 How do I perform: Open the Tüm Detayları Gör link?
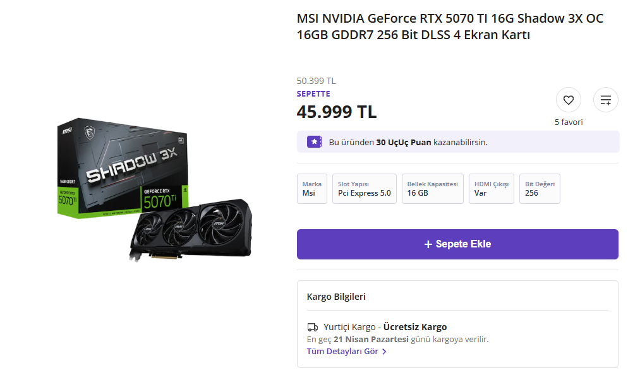[x=342, y=352]
